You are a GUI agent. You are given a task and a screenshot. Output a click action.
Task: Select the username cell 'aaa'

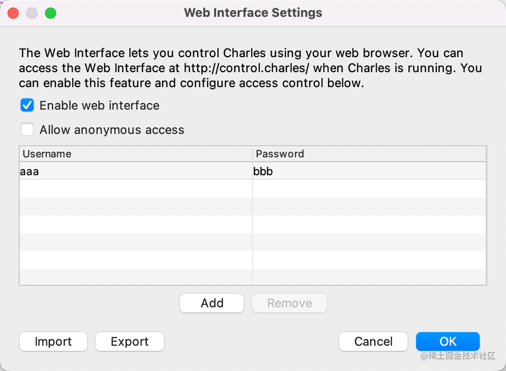[x=135, y=171]
